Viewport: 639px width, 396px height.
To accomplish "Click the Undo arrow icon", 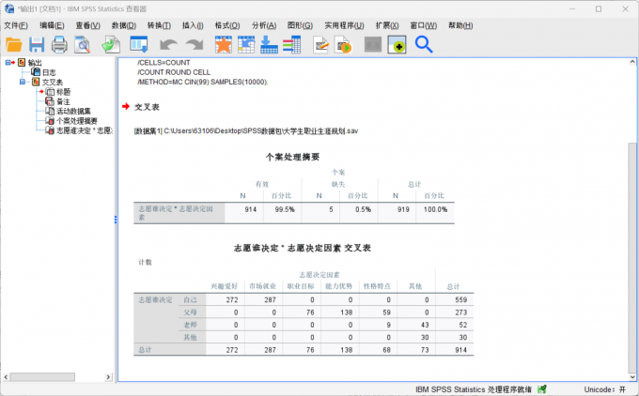I will pos(168,44).
